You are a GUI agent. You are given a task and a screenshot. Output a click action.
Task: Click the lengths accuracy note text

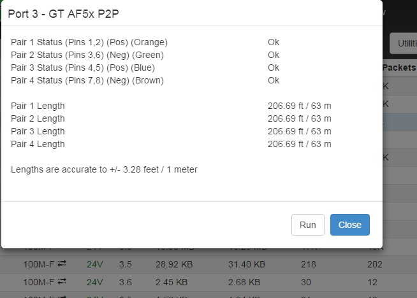104,169
